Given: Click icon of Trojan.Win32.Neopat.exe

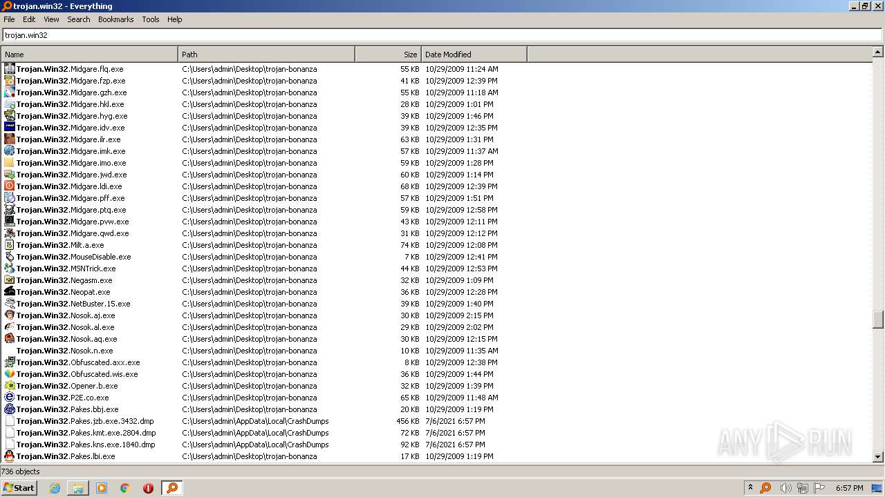Looking at the screenshot, I should 9,292.
